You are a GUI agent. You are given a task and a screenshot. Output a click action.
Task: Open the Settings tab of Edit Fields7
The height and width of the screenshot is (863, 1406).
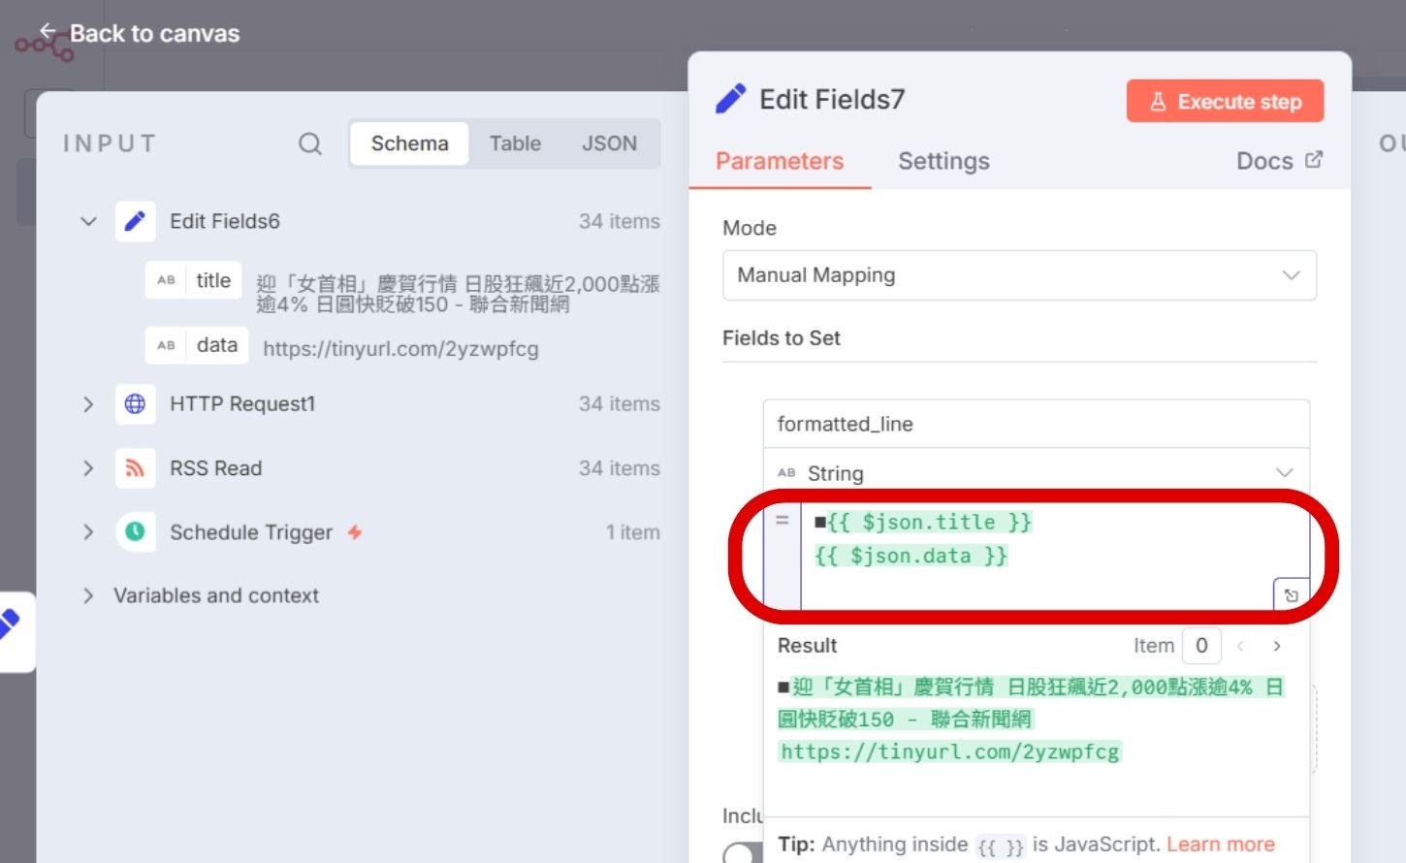click(943, 161)
